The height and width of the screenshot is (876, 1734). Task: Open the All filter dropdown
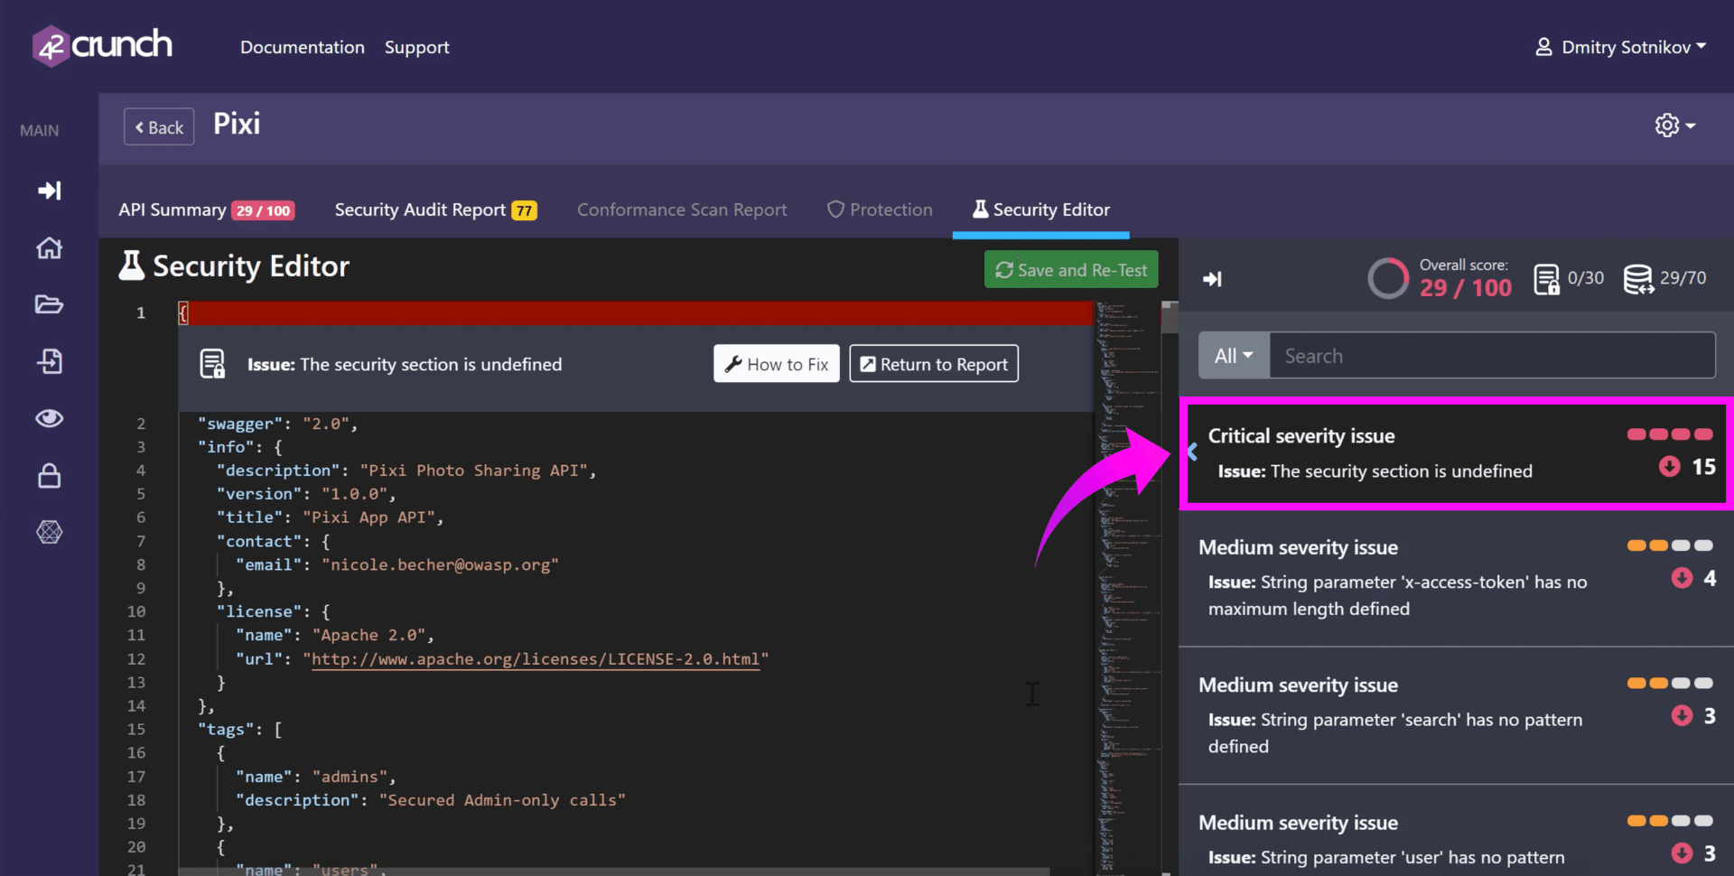point(1234,356)
